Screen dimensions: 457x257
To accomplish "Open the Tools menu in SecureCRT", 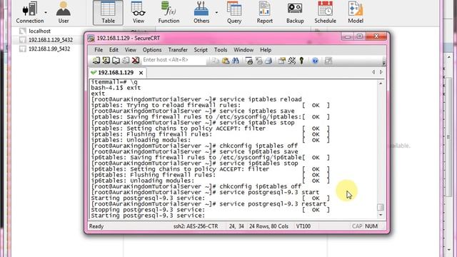I will (x=221, y=50).
